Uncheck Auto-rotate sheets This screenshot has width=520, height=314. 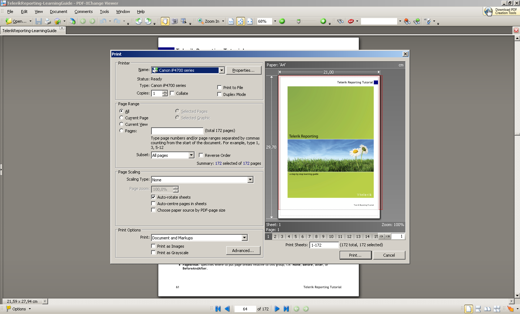click(153, 197)
